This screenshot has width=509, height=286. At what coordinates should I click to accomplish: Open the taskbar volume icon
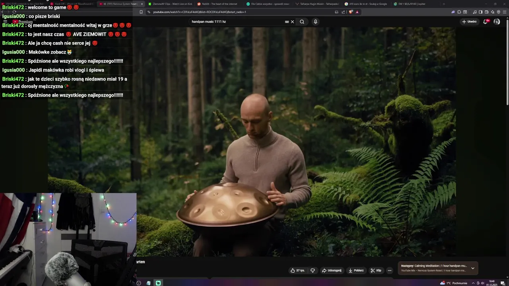point(482,283)
